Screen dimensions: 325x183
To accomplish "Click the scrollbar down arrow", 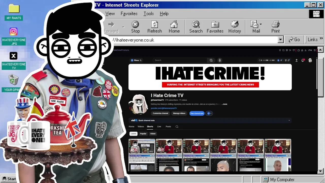I will click(320, 172).
